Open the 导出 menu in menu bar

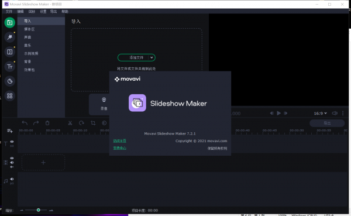click(53, 12)
